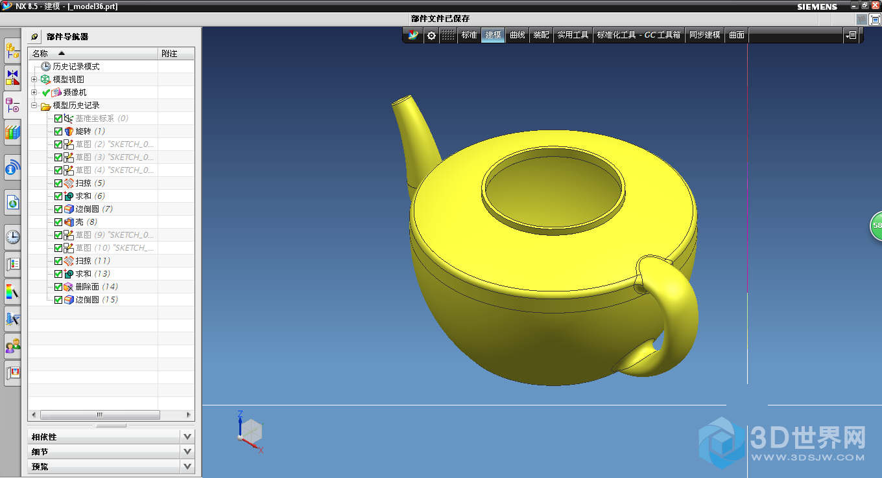Toggle checkbox for 壳 (8)
This screenshot has width=882, height=478.
[58, 222]
